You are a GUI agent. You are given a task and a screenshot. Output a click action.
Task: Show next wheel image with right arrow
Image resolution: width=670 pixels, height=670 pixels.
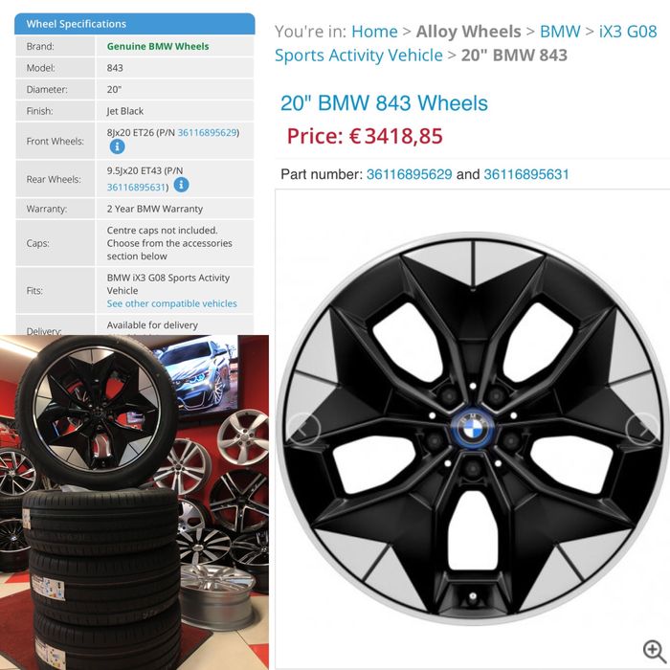pyautogui.click(x=643, y=429)
